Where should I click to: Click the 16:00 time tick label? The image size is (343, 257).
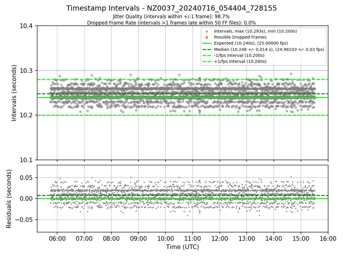(x=328, y=238)
